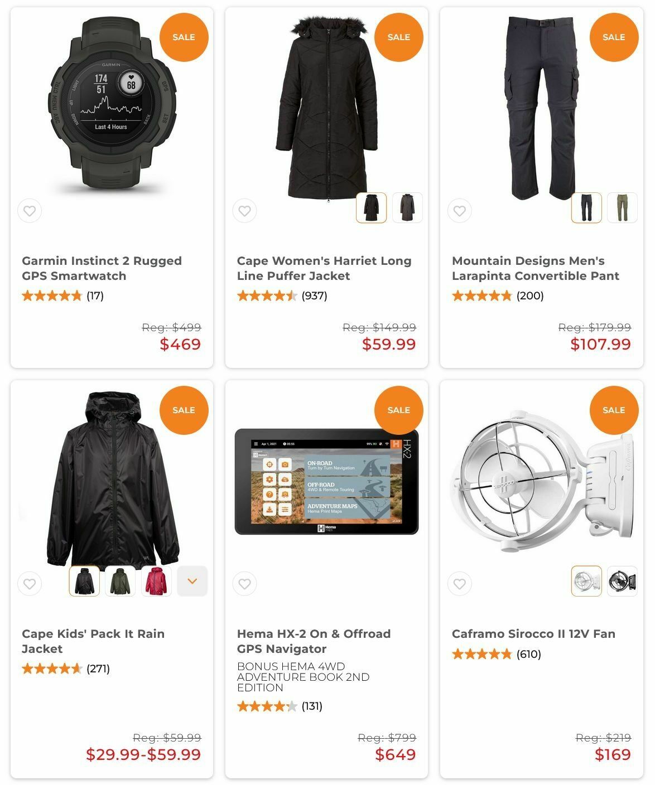Open Cape Women's Harriet Puffer Jacket link
Viewport: 655px width, 785px height.
pyautogui.click(x=324, y=268)
